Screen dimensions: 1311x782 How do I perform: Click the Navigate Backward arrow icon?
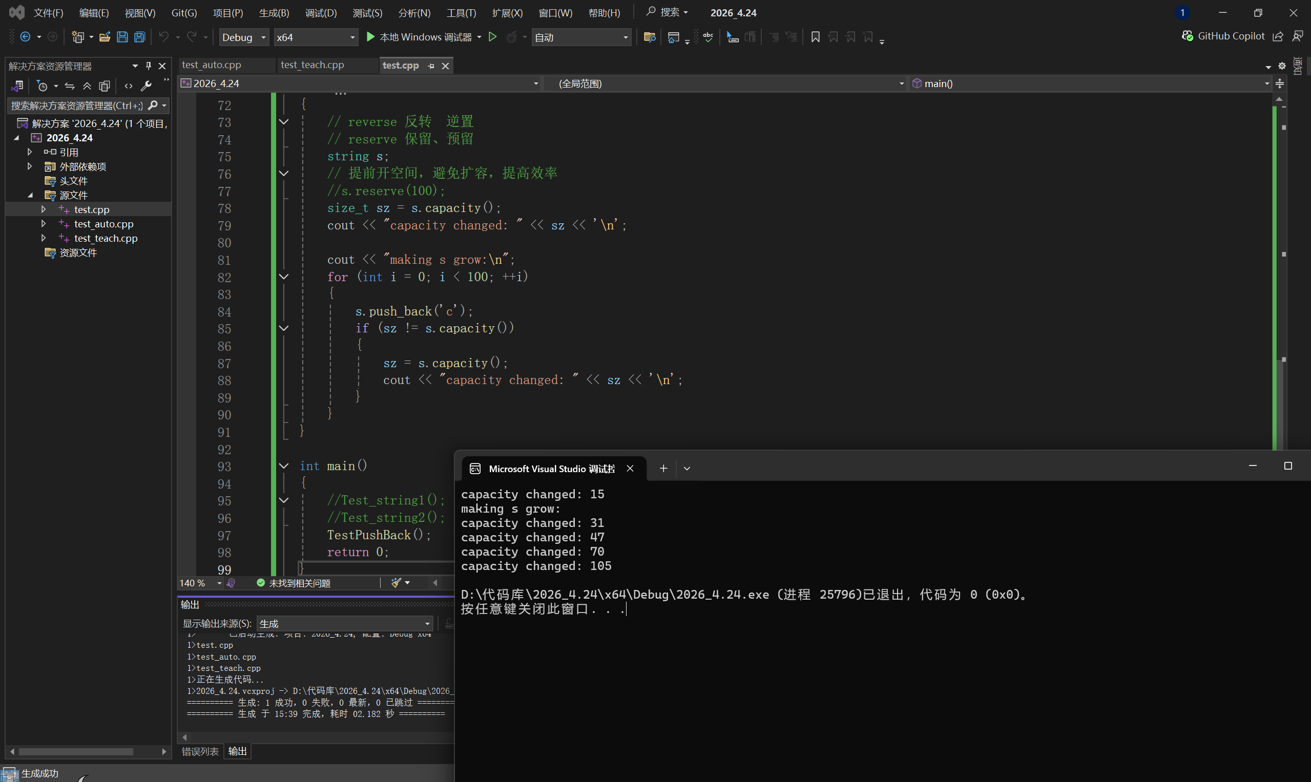point(25,37)
